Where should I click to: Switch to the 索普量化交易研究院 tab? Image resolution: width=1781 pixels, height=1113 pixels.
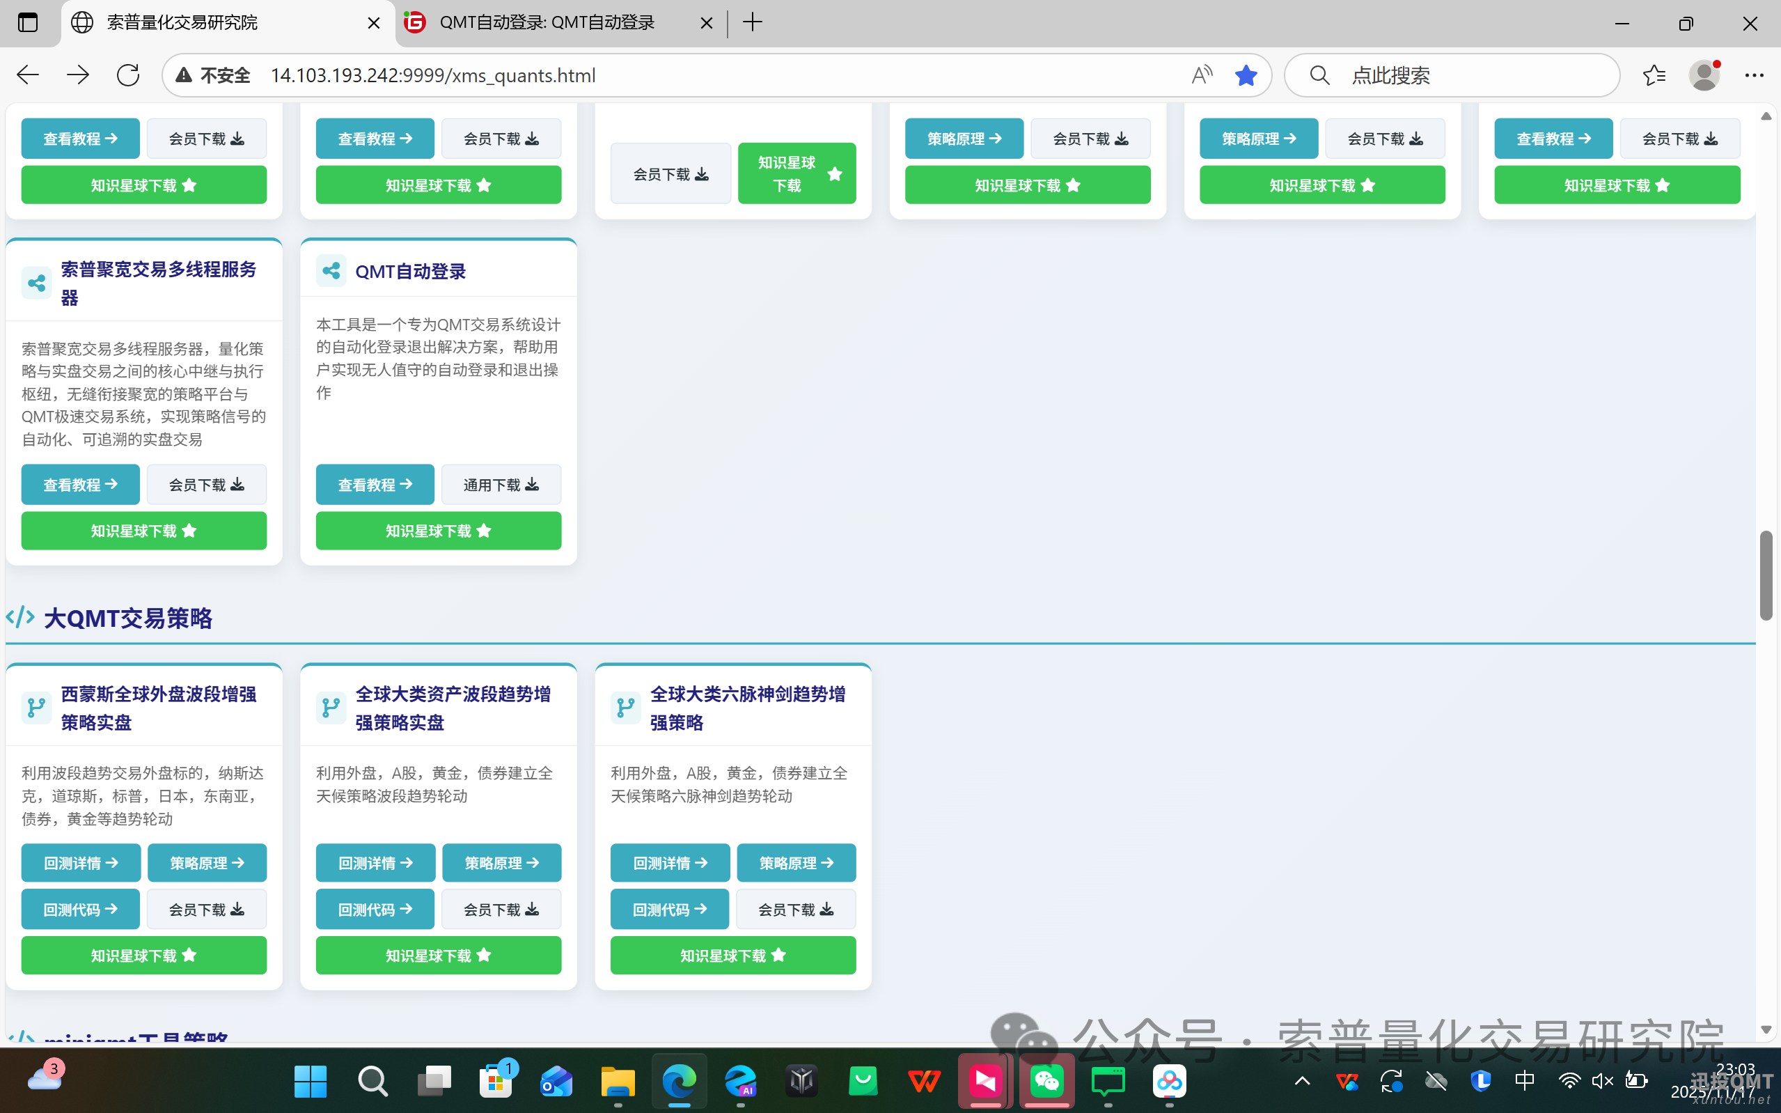coord(182,23)
